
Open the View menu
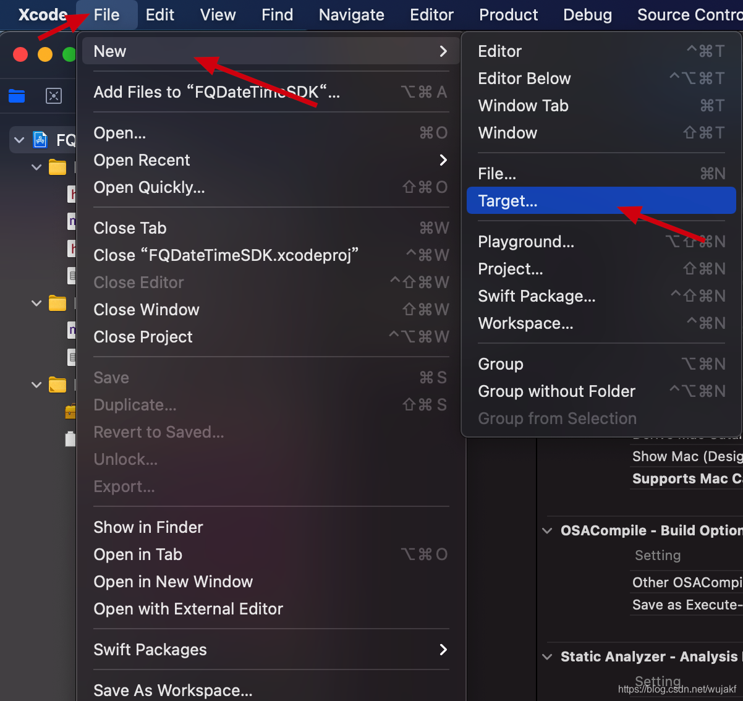pos(218,15)
